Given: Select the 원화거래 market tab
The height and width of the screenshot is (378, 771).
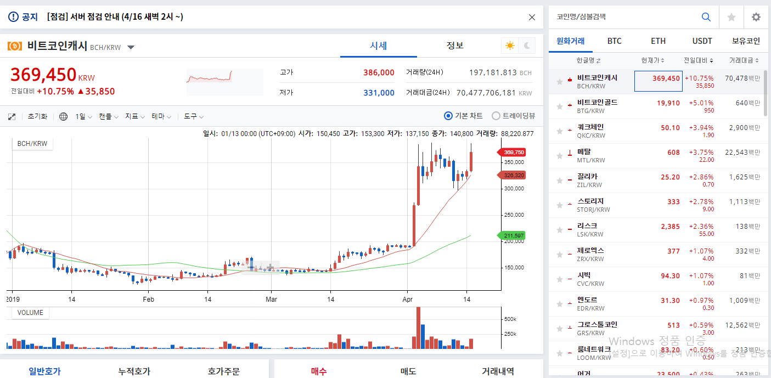Looking at the screenshot, I should (x=571, y=41).
